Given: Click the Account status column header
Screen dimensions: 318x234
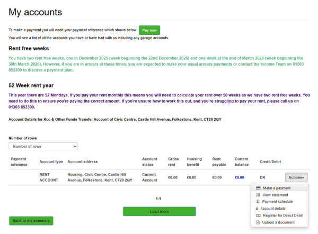Looking at the screenshot, I should click(x=149, y=161).
